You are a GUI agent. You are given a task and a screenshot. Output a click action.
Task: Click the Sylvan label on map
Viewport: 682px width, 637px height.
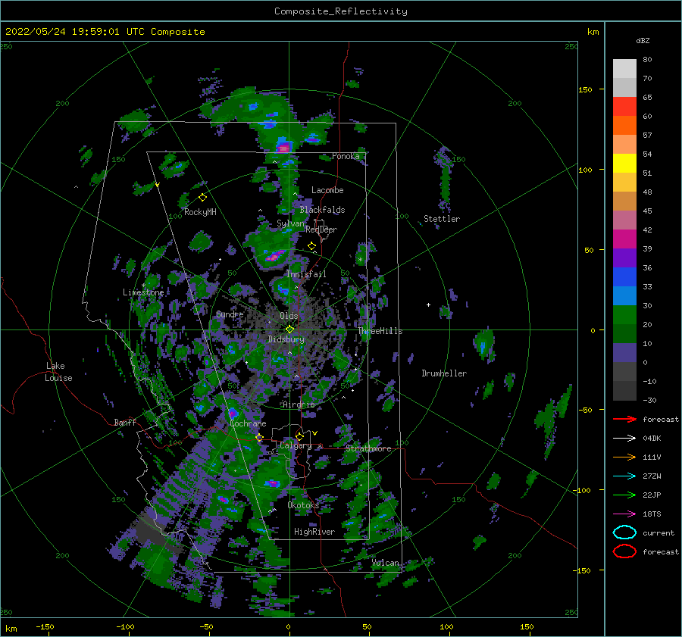tap(290, 223)
